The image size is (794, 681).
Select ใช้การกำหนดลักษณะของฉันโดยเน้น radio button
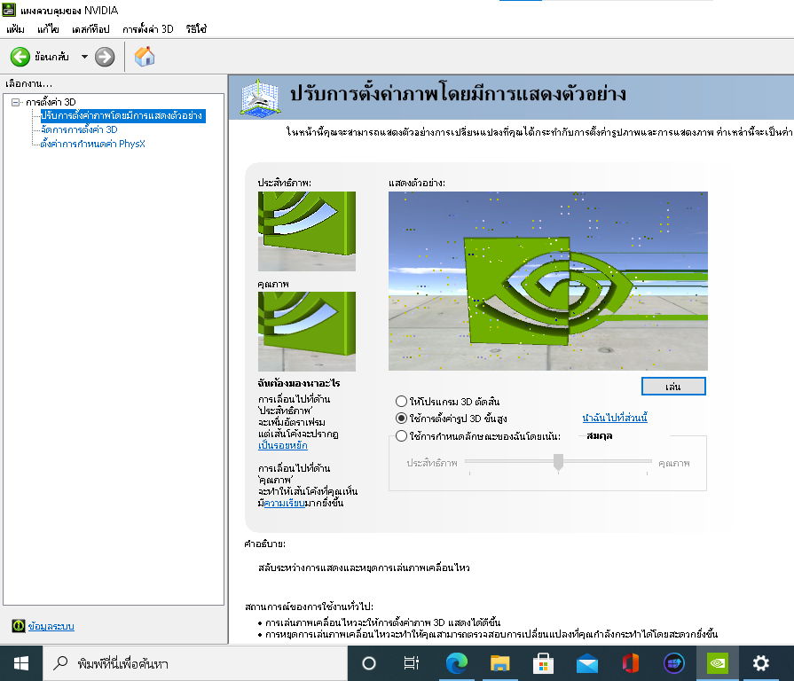tap(401, 435)
